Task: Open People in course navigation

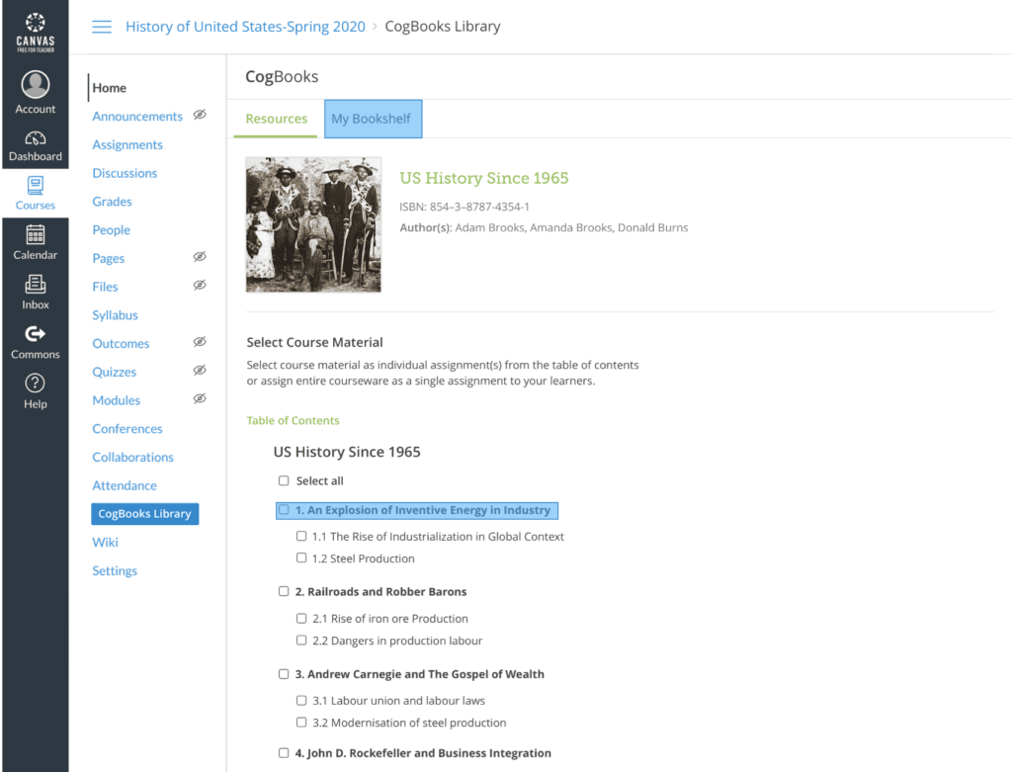Action: point(111,229)
